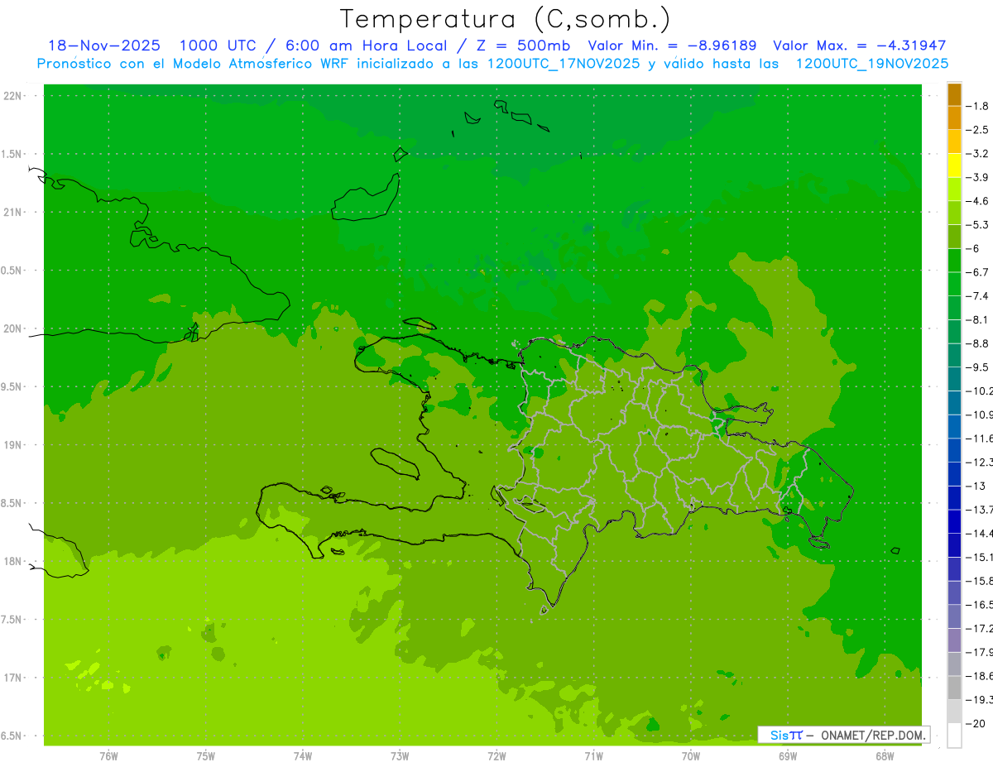This screenshot has height=767, width=993.
Task: Click the '73W' longitude label
Action: pyautogui.click(x=399, y=756)
